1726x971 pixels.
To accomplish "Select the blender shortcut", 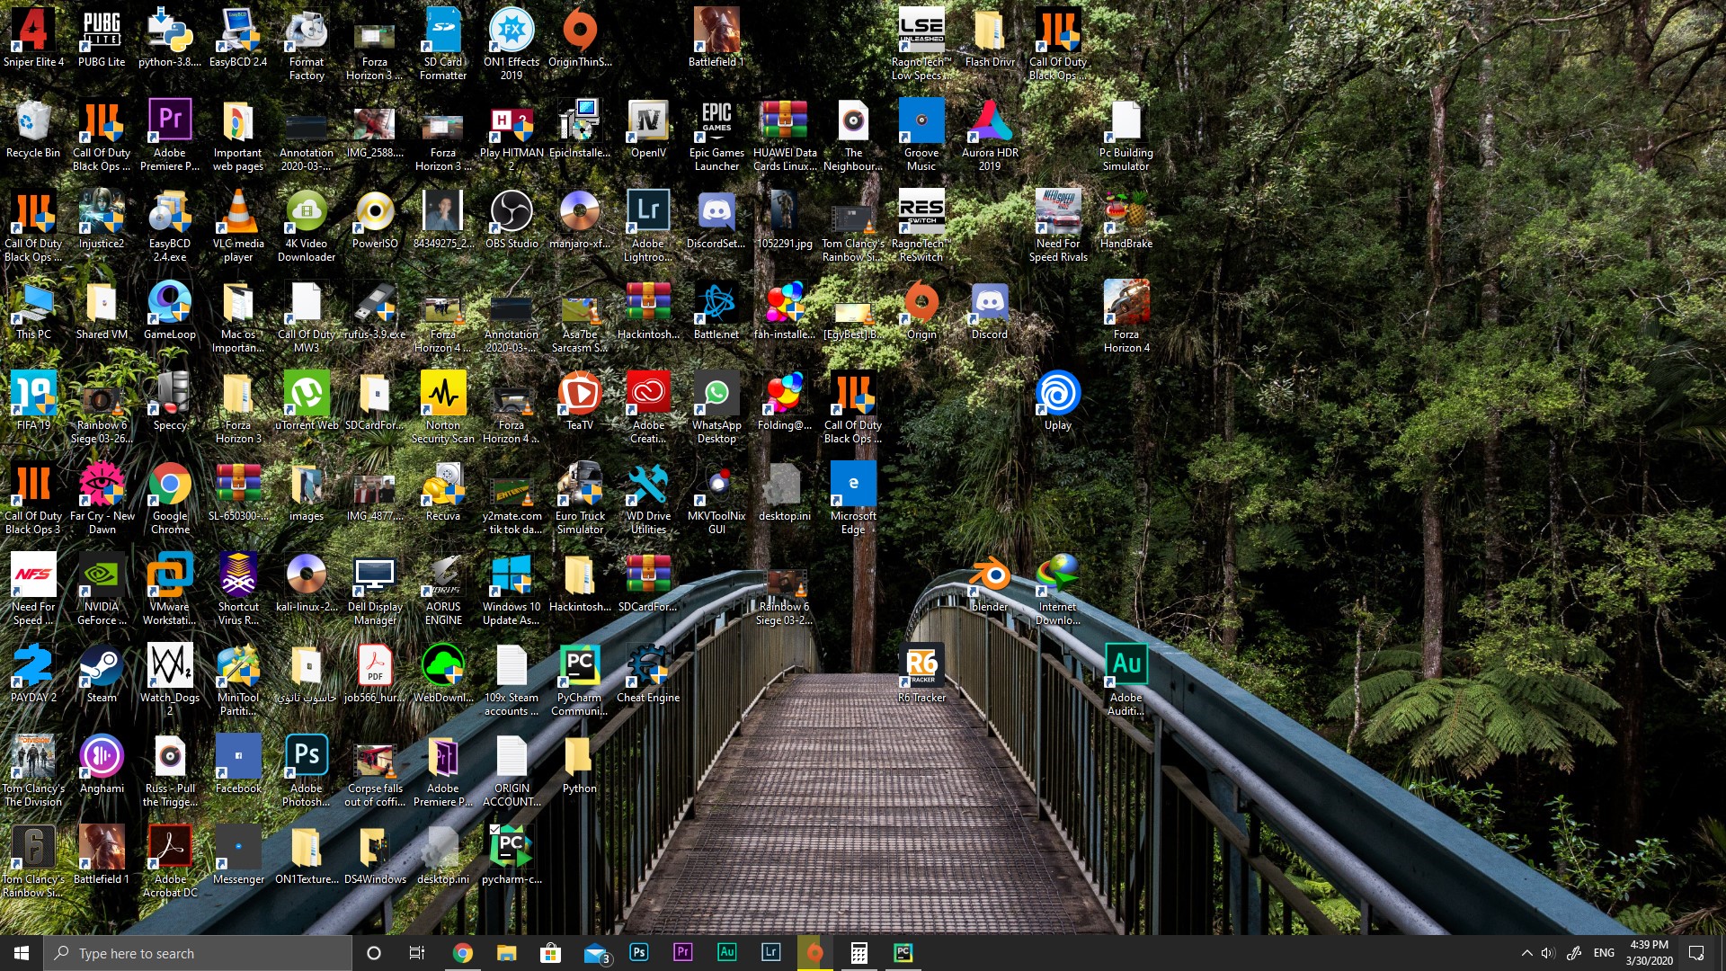I will 990,583.
